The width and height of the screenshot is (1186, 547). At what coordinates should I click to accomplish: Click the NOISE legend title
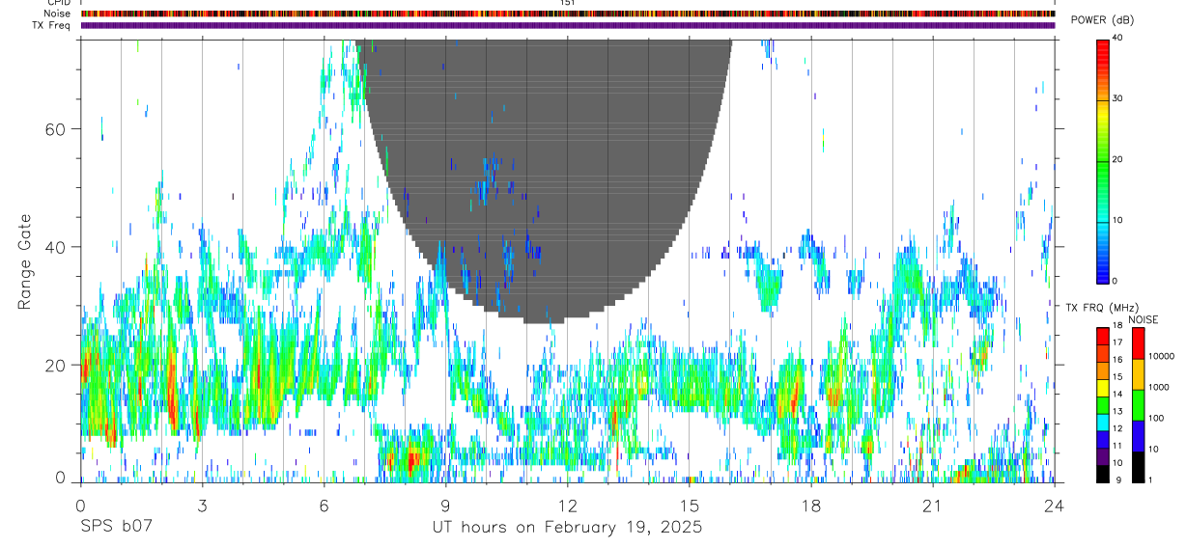[1144, 319]
